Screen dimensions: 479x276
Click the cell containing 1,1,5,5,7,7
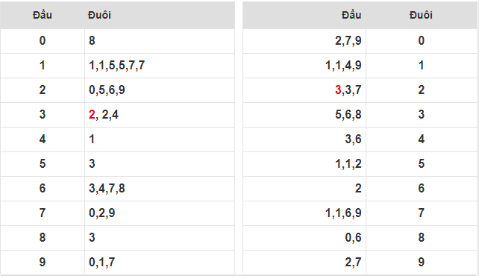pyautogui.click(x=160, y=66)
